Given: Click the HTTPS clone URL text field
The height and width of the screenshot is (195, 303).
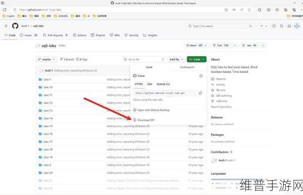Looking at the screenshot, I should click(165, 93).
